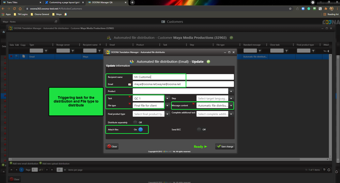Screen dimensions: 340x183
Task: Turn on the Send BCC toggle
Action: (x=199, y=130)
